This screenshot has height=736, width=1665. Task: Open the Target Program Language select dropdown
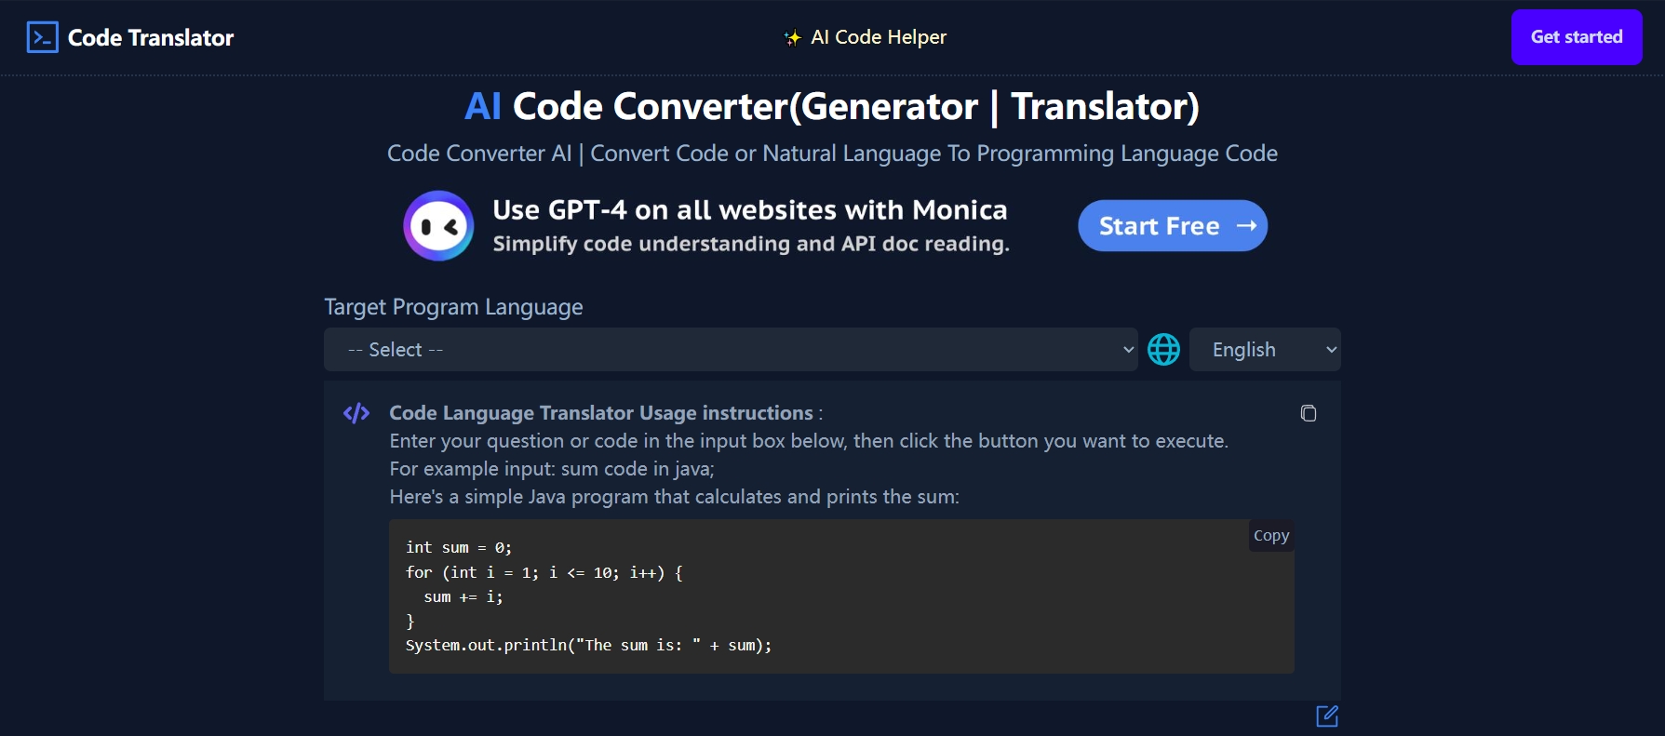(x=731, y=350)
